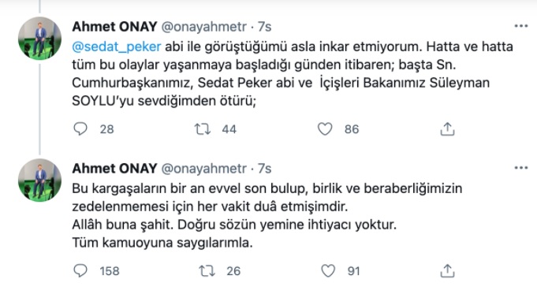537x294 pixels.
Task: Open the more options menu on second tweet
Action: coord(521,168)
